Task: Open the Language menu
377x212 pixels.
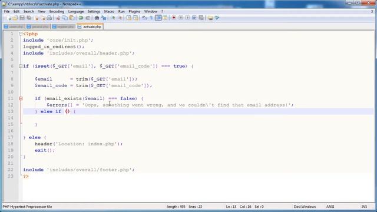Action: click(x=76, y=11)
